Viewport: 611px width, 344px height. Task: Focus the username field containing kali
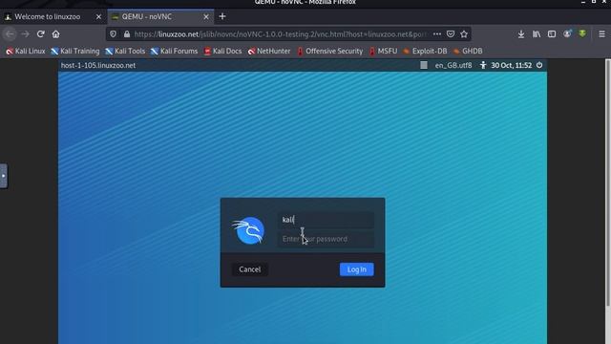point(326,220)
